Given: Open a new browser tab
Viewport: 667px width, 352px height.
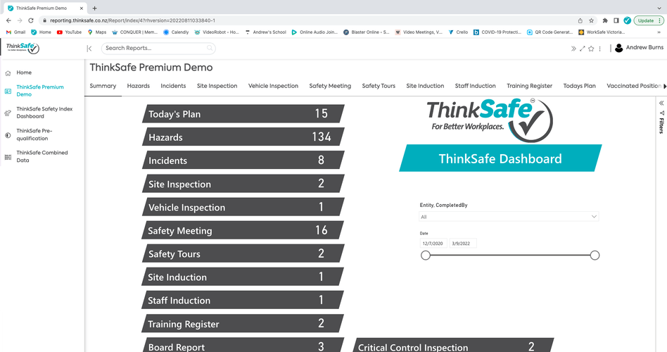Looking at the screenshot, I should tap(94, 8).
